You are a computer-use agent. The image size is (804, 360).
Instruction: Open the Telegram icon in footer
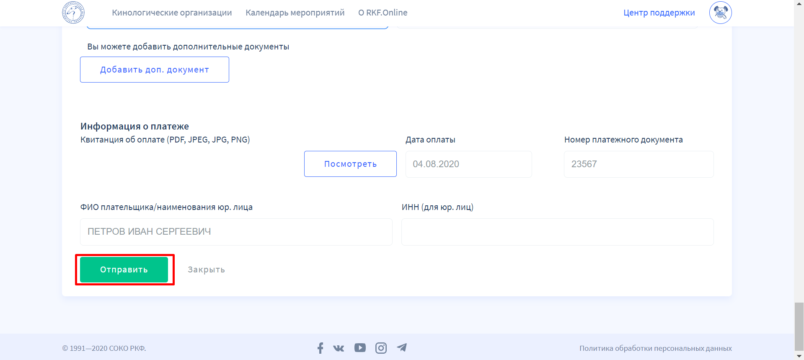pyautogui.click(x=402, y=348)
